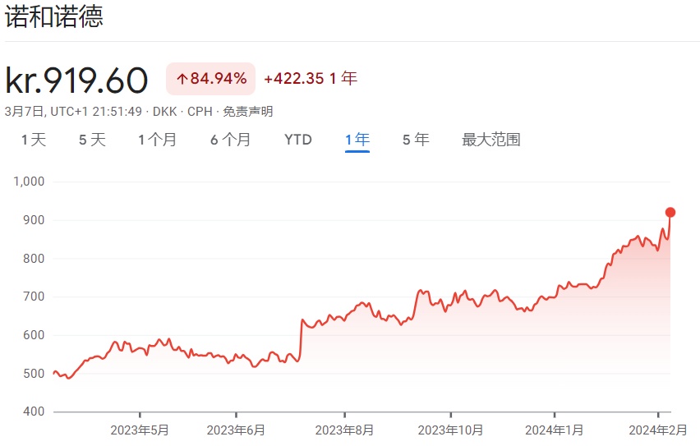The image size is (700, 446).
Task: Switch chart to 5年 range
Action: (x=416, y=140)
